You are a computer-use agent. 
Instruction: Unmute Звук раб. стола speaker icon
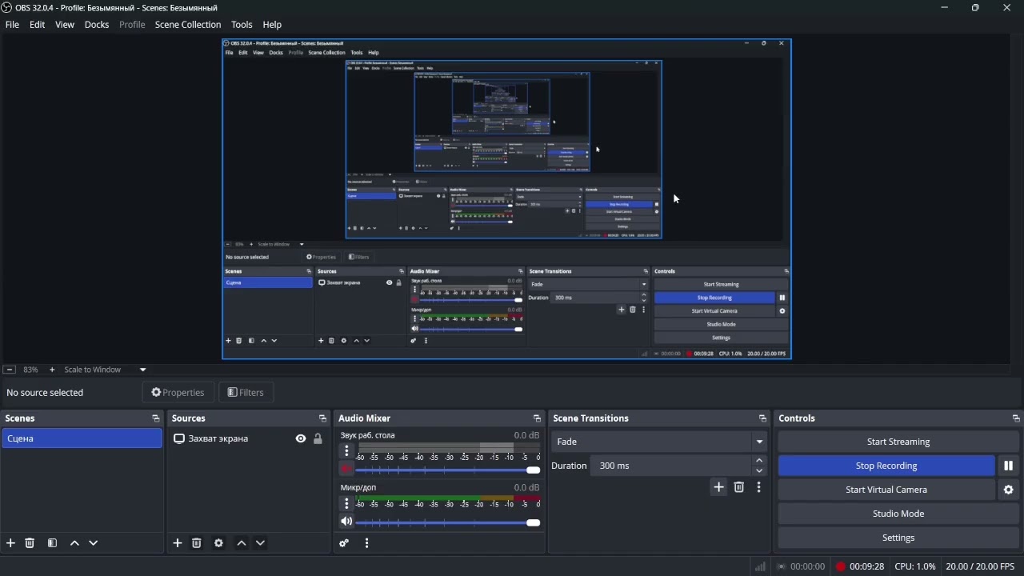[x=346, y=470]
